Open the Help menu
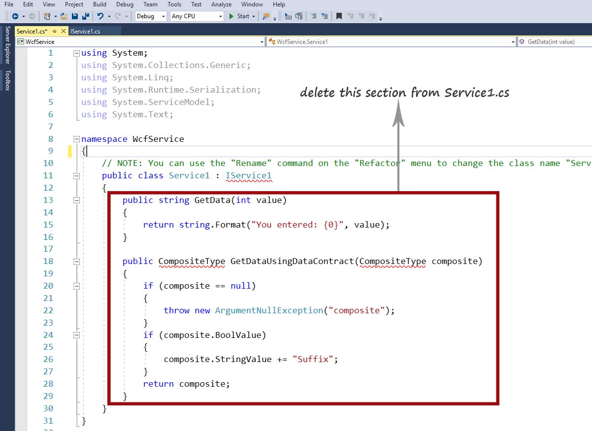The width and height of the screenshot is (592, 431). 279,4
